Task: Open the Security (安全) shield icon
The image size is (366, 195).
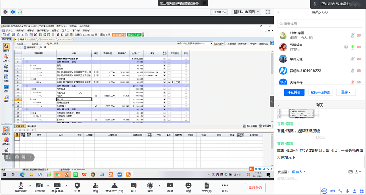Action: tap(77, 187)
